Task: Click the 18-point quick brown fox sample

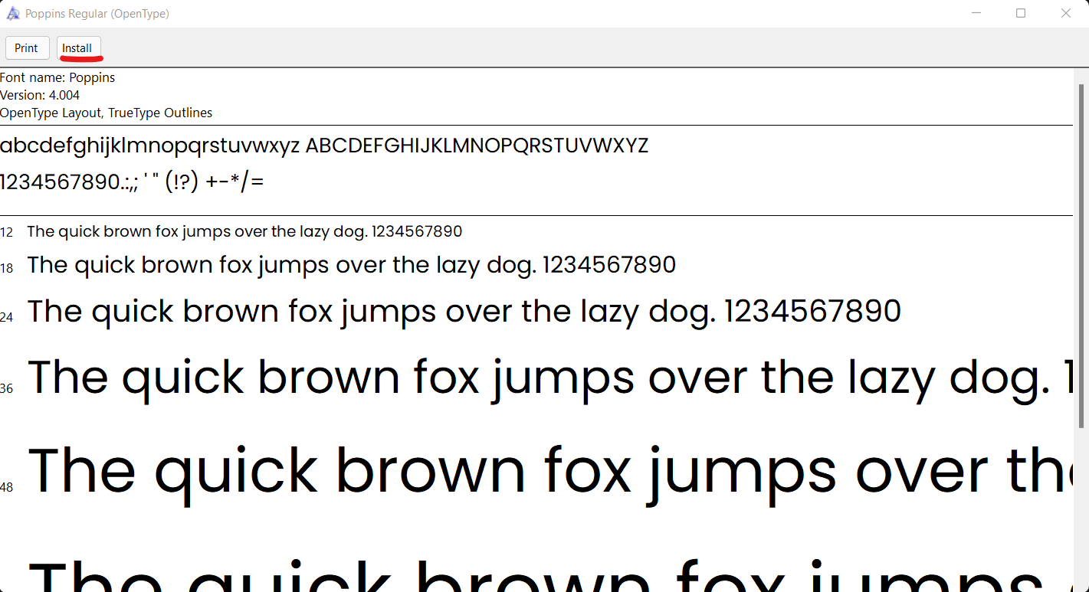Action: tap(352, 265)
